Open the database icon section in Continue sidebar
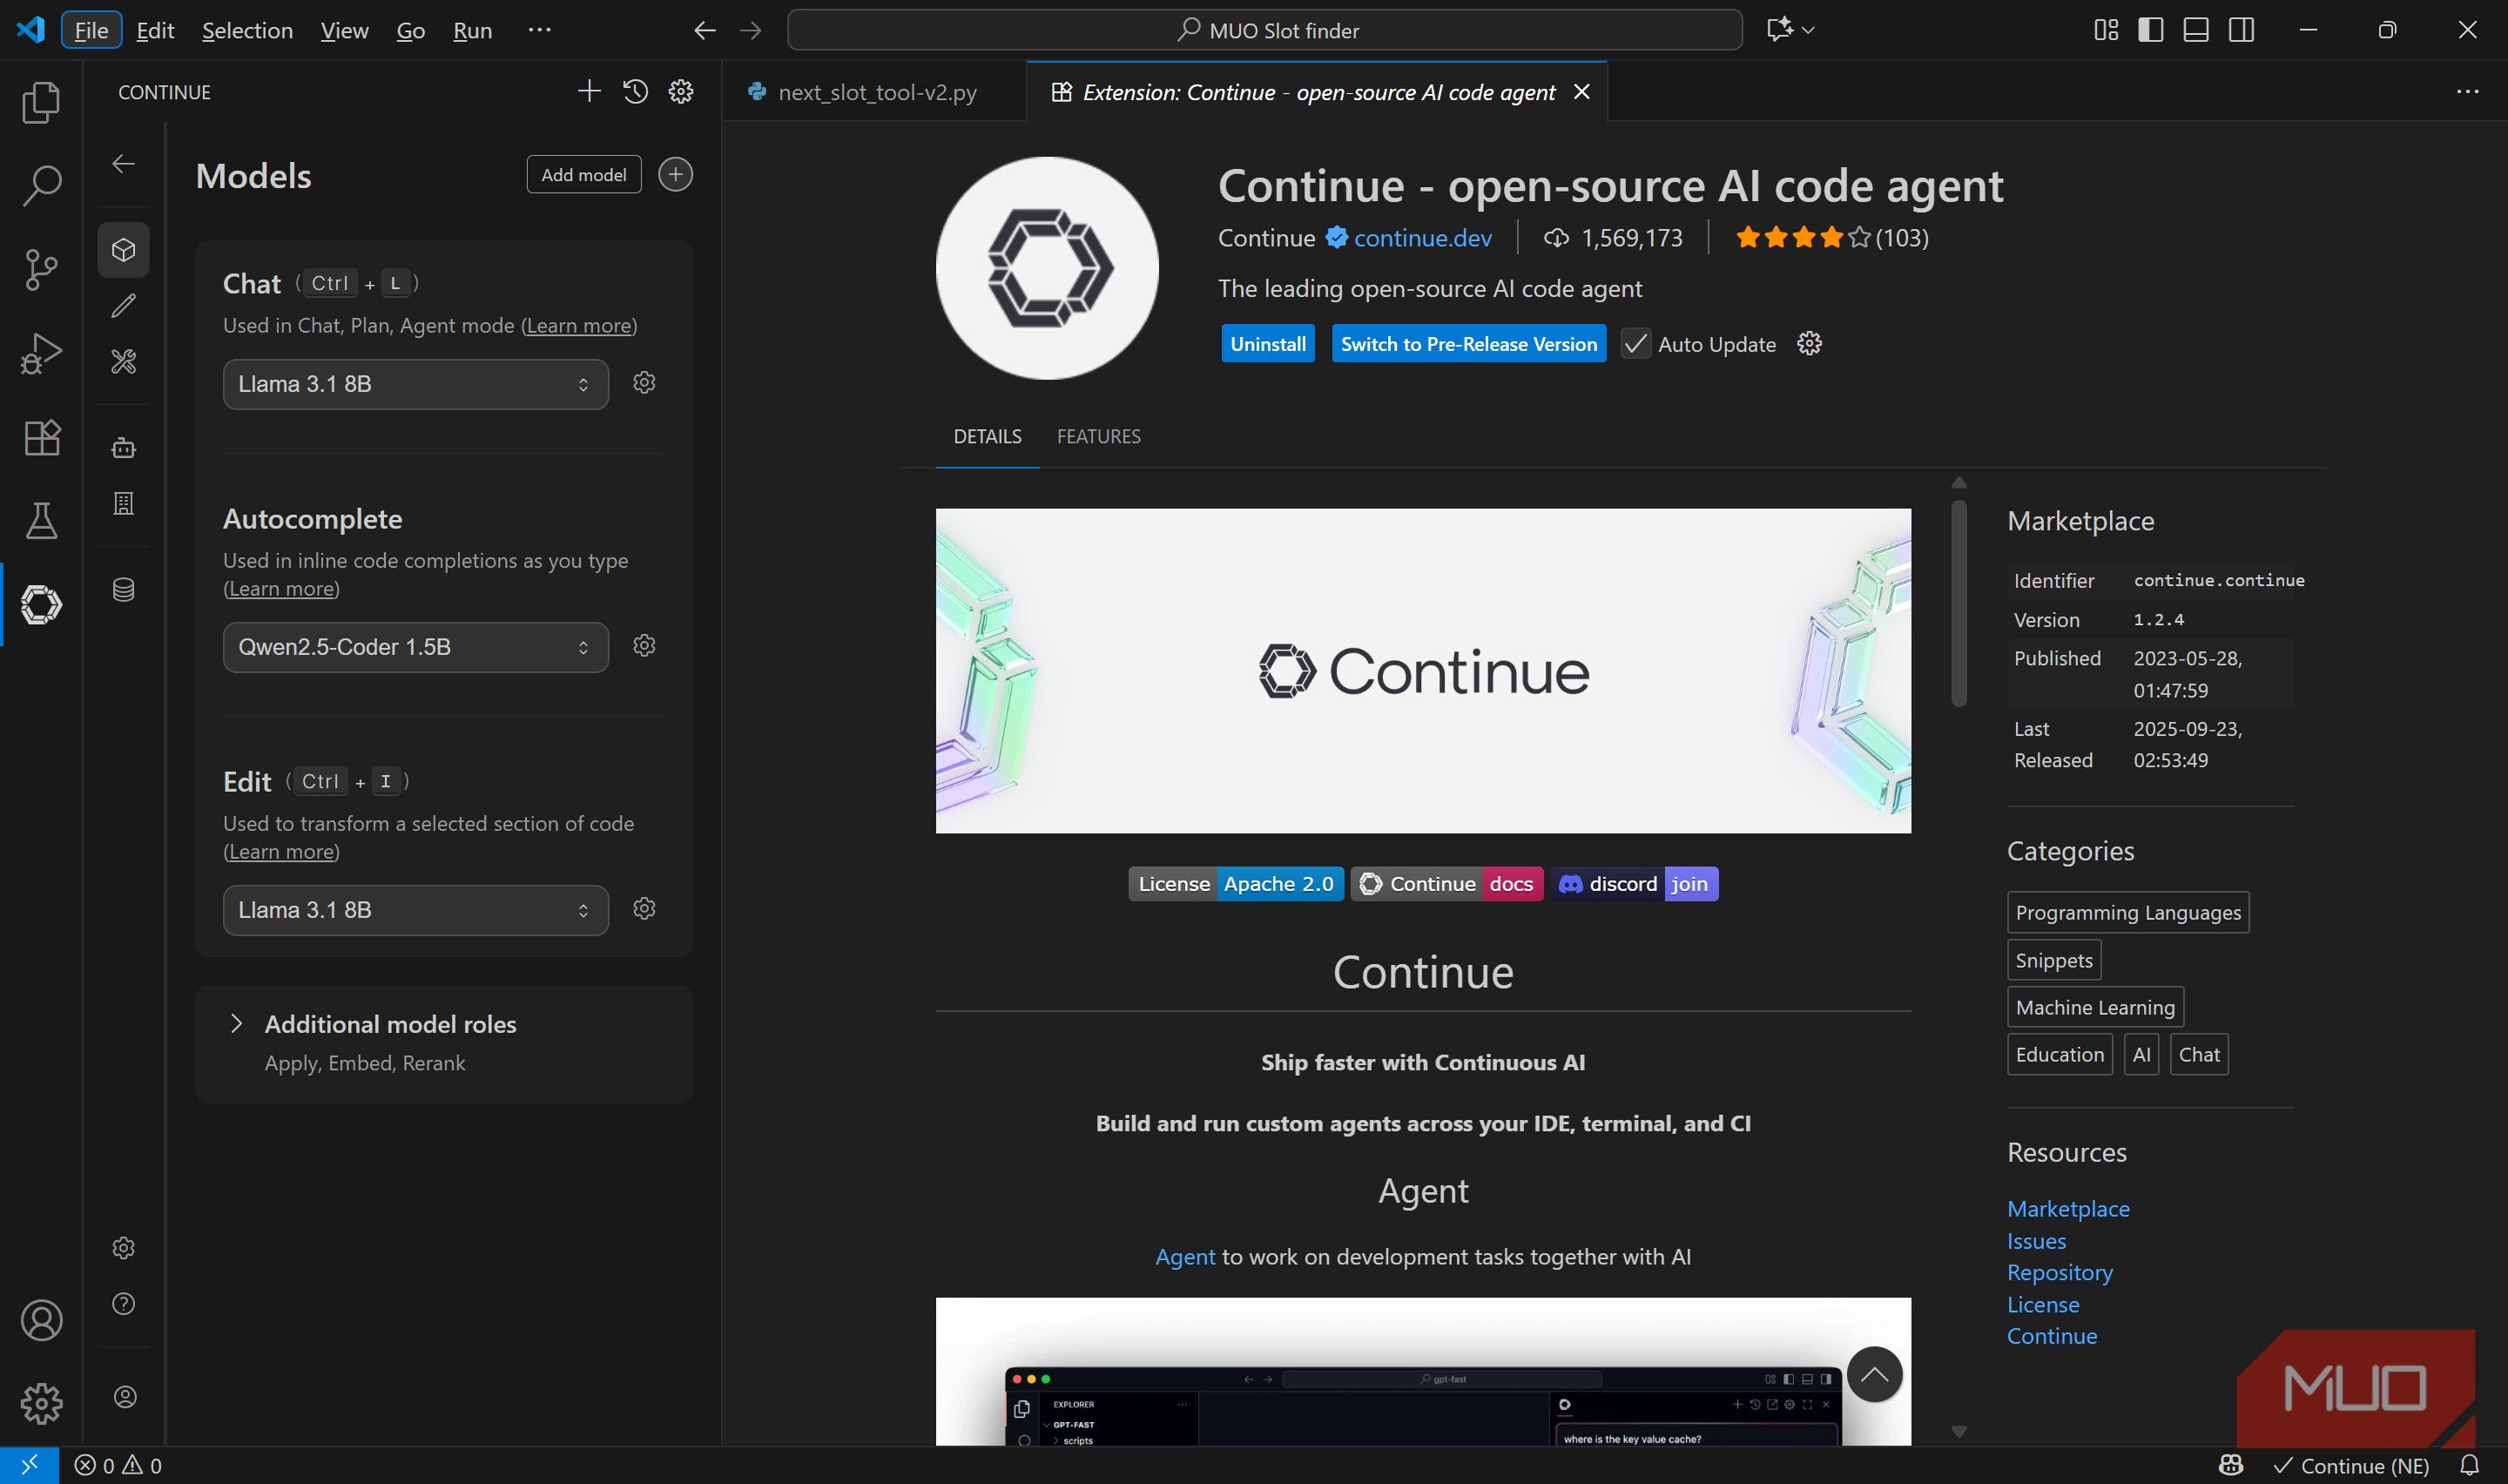This screenshot has height=1484, width=2508. click(124, 589)
